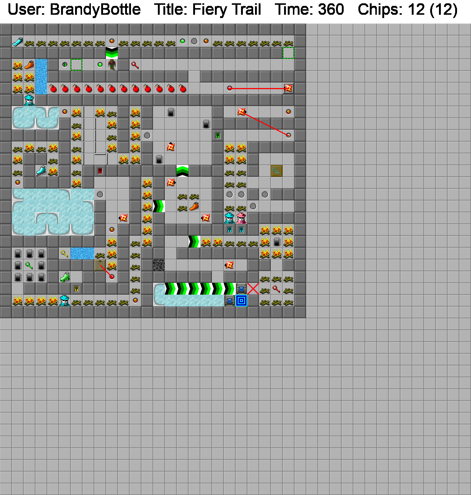Click the red door tile
The image size is (471, 495).
point(100,171)
